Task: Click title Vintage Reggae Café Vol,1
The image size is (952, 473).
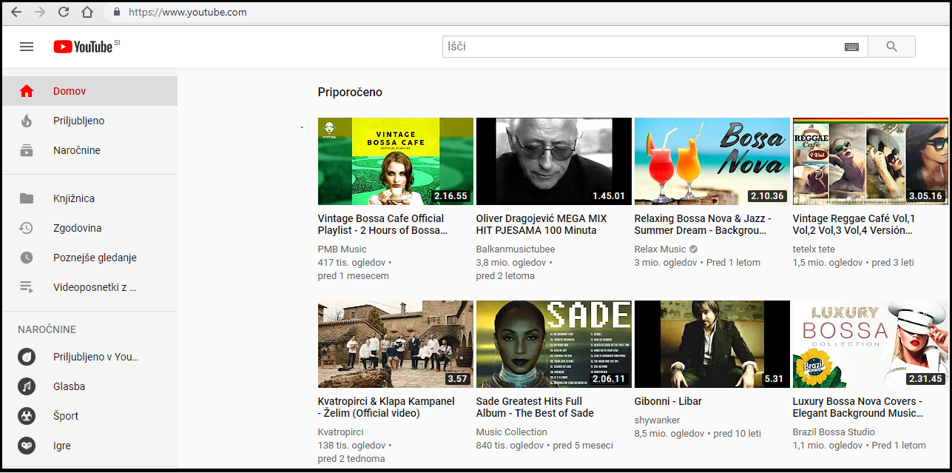Action: tap(854, 224)
